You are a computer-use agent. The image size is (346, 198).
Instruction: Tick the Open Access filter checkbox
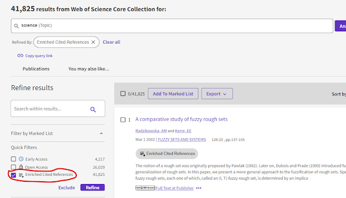(x=14, y=167)
